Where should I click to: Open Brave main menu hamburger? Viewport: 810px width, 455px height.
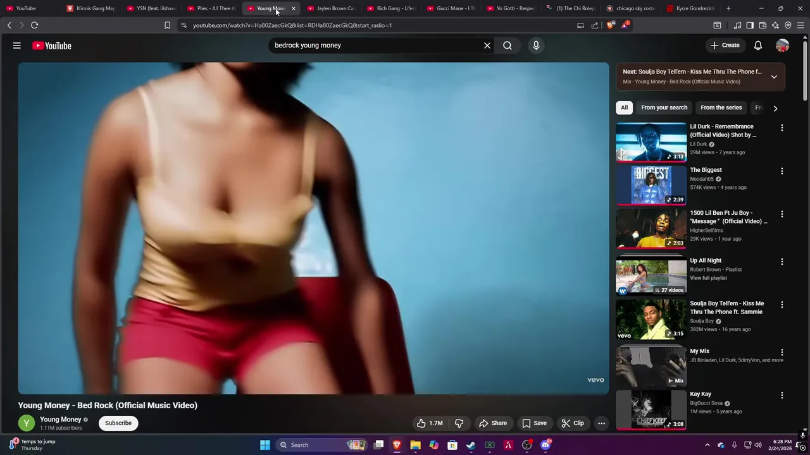(801, 25)
